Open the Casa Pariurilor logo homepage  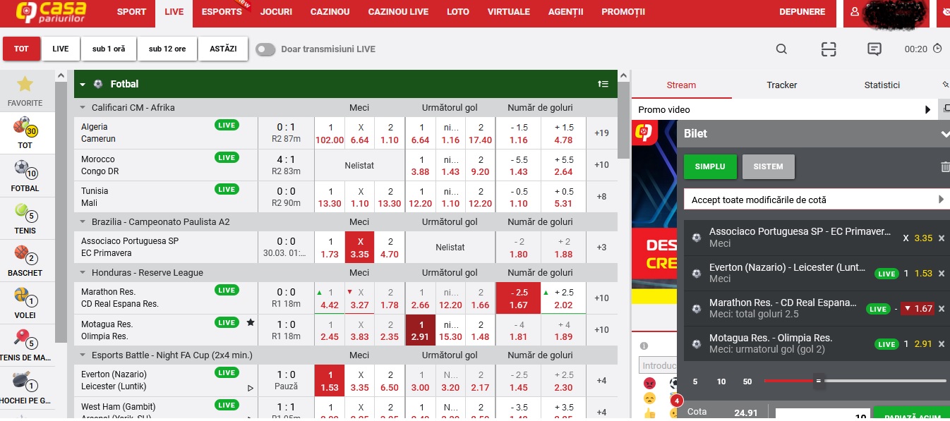[x=52, y=12]
